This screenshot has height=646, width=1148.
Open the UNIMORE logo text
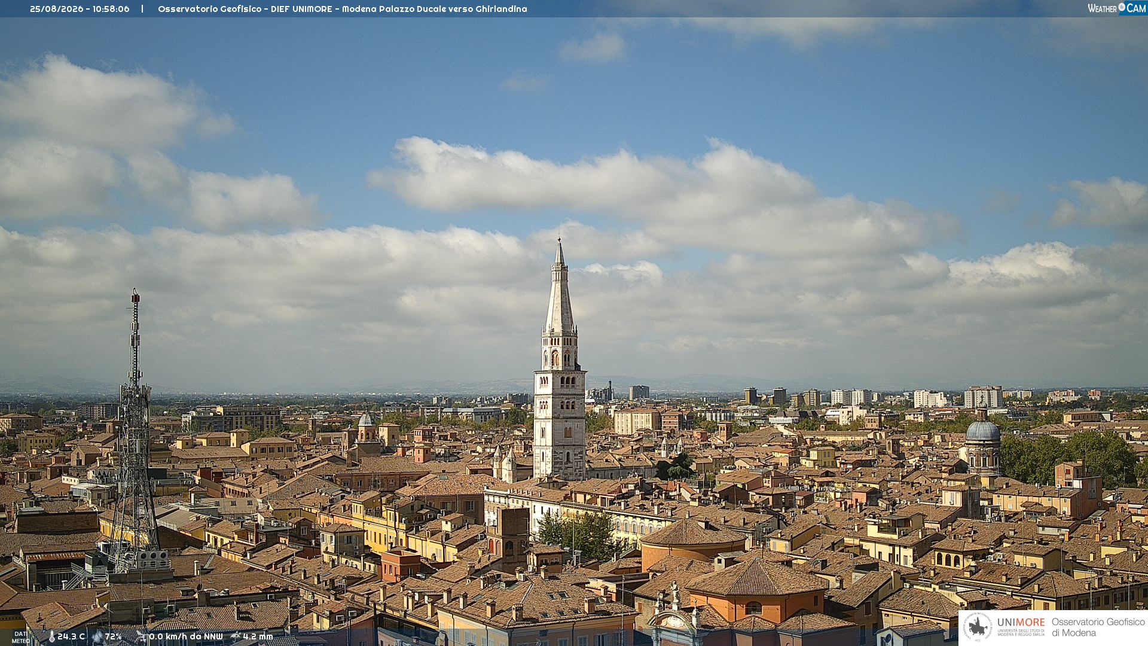coord(1021,622)
